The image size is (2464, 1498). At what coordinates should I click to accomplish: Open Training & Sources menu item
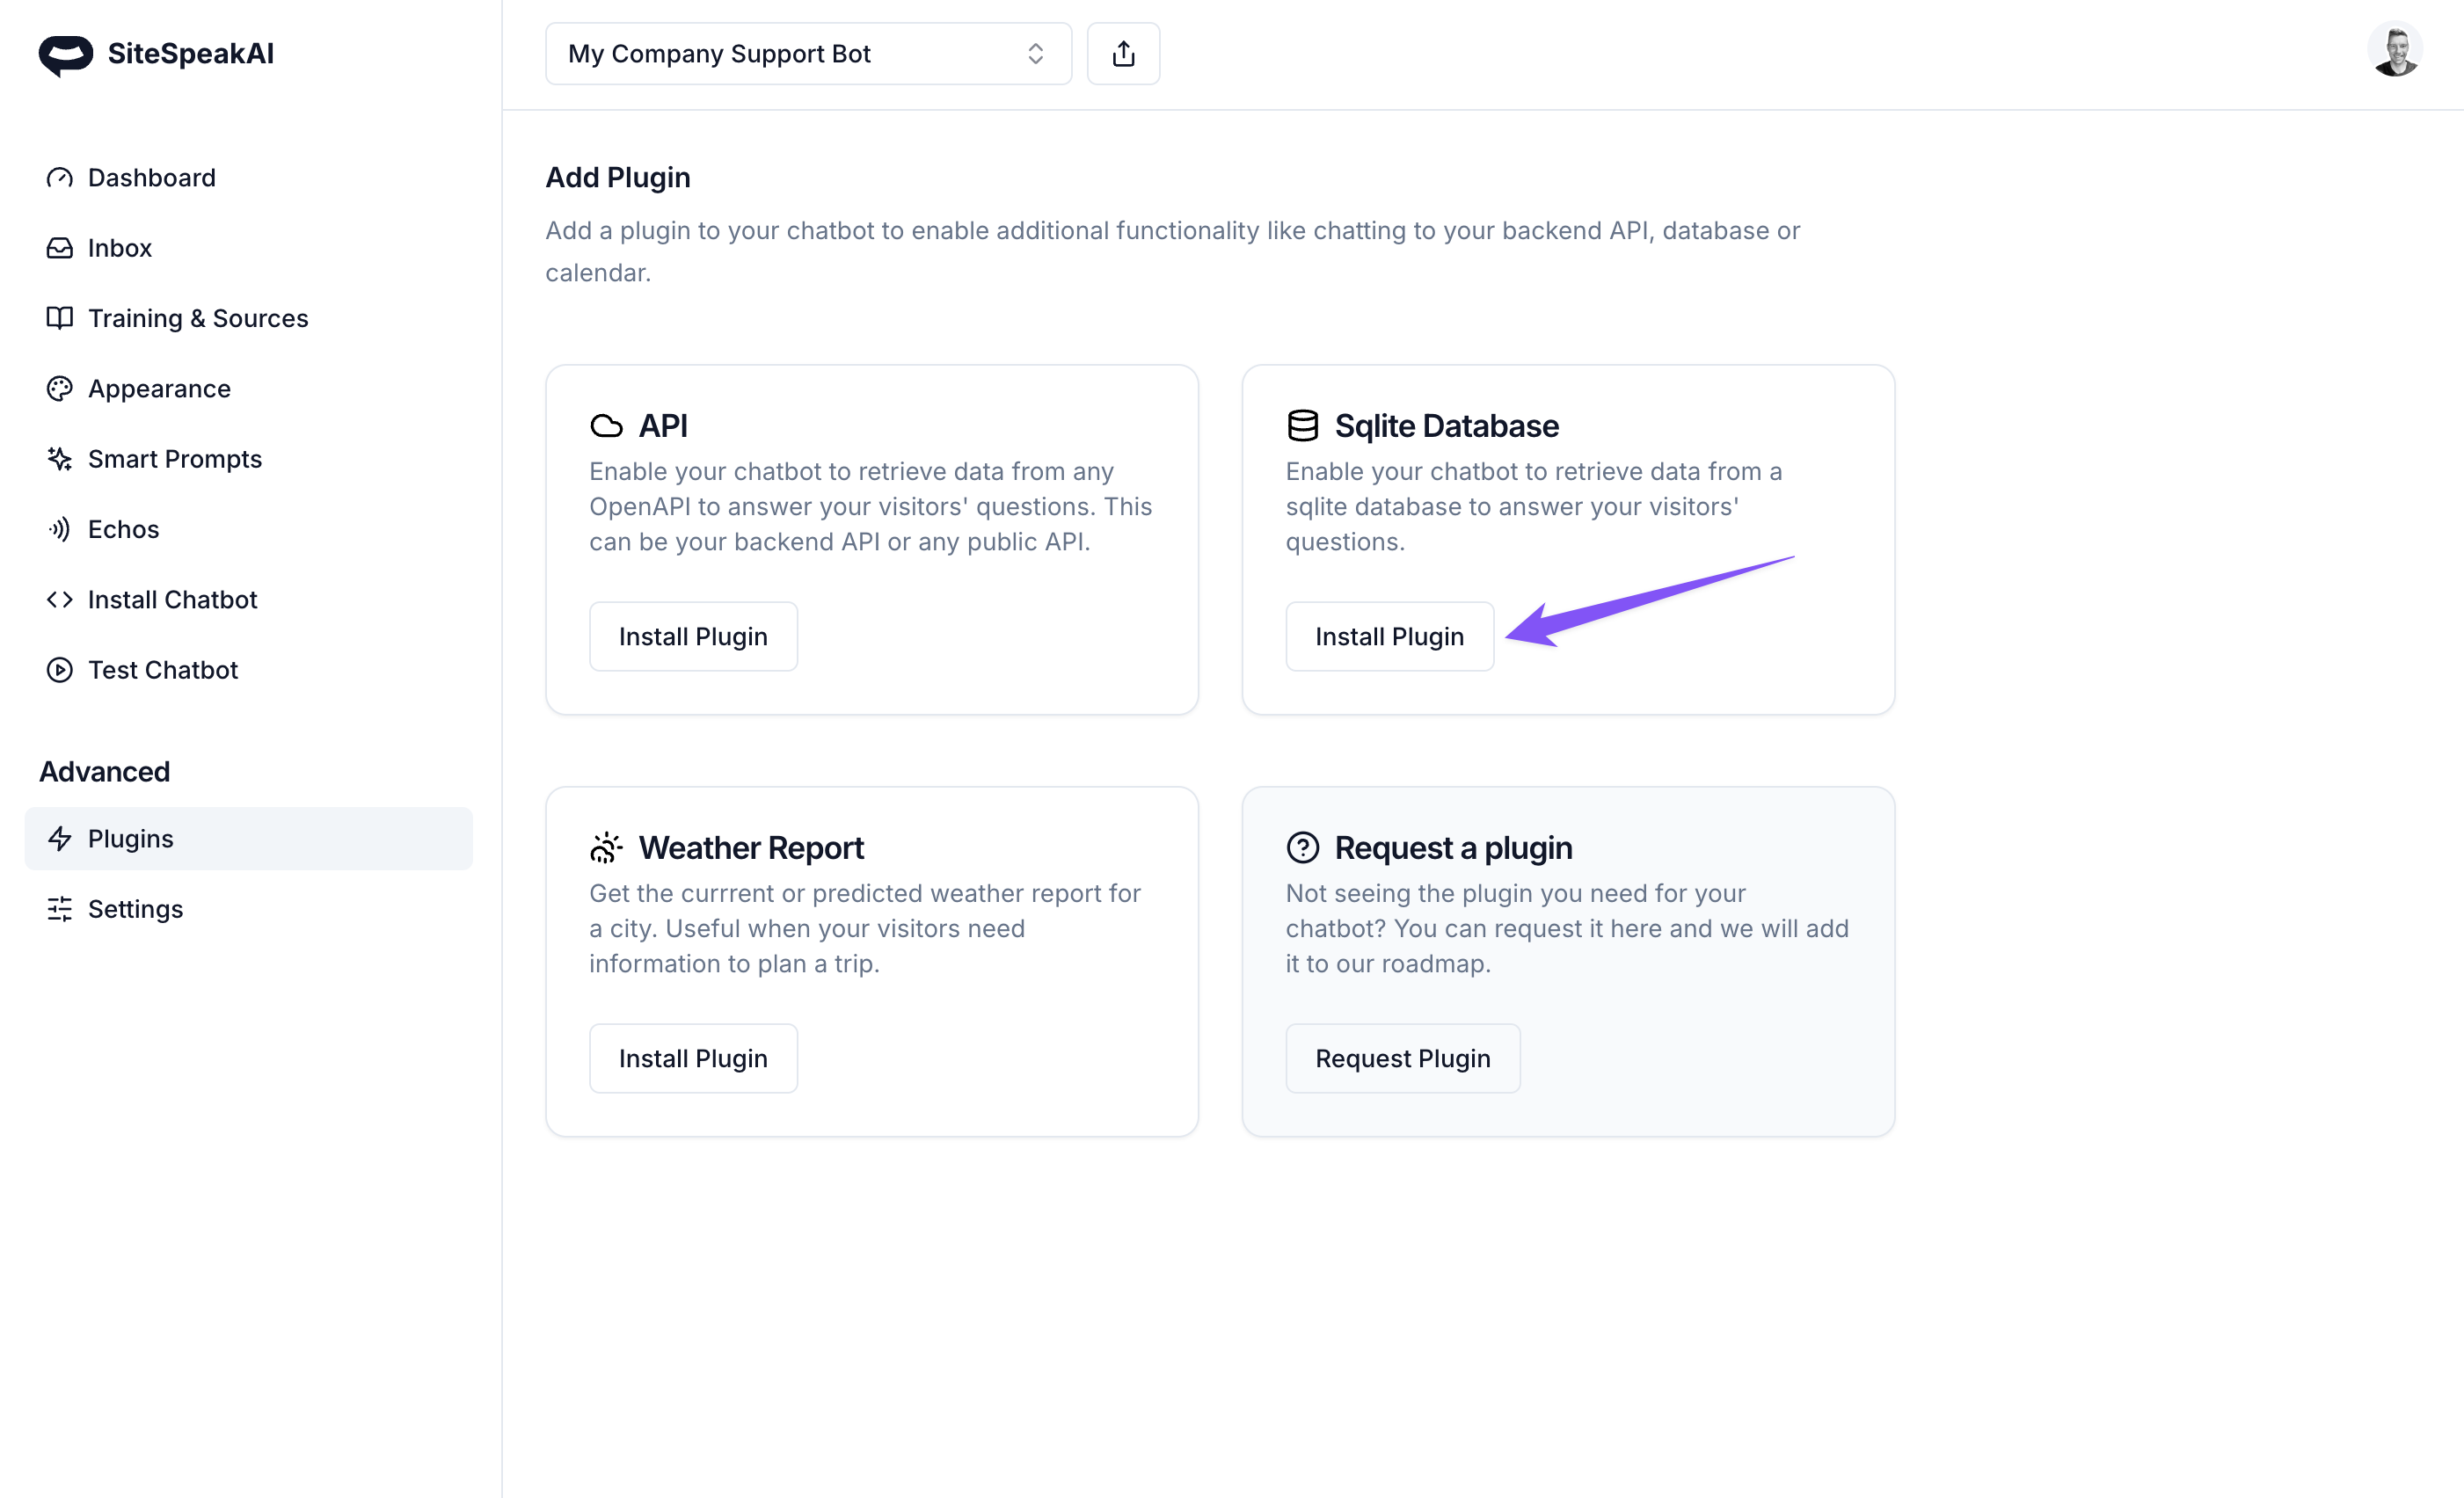197,318
